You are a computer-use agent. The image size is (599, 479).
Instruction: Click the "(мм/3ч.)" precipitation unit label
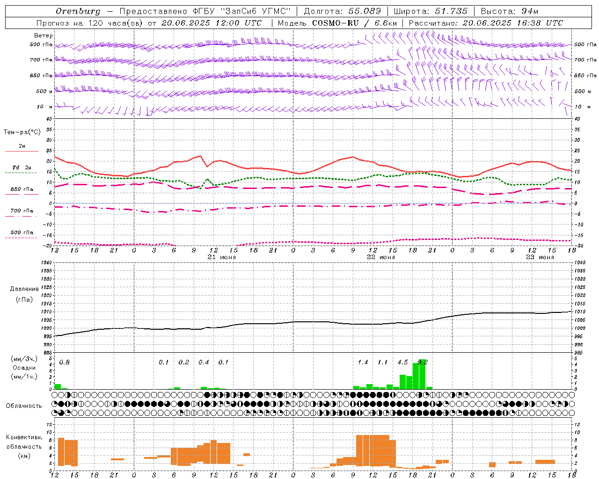pos(24,359)
